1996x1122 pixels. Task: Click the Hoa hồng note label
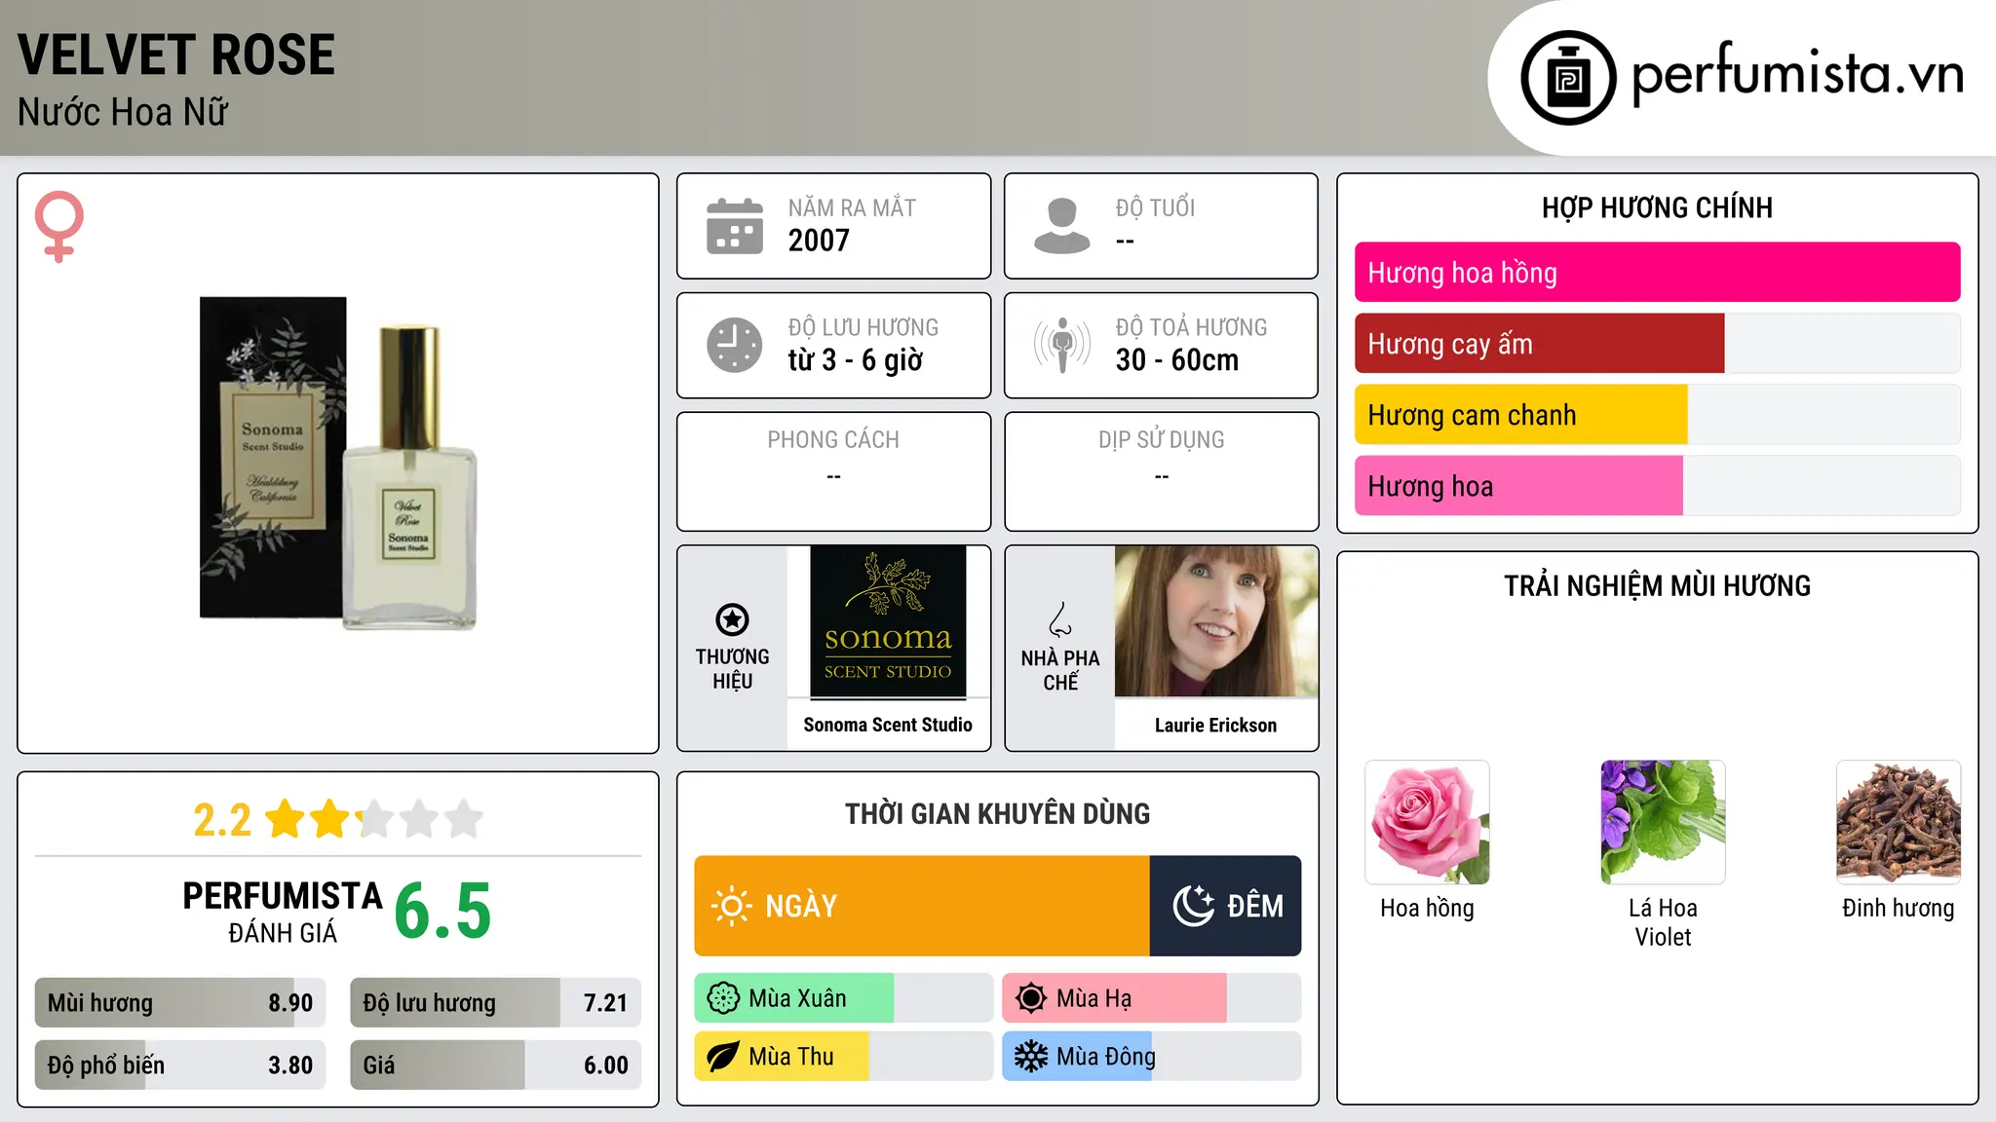[x=1427, y=908]
